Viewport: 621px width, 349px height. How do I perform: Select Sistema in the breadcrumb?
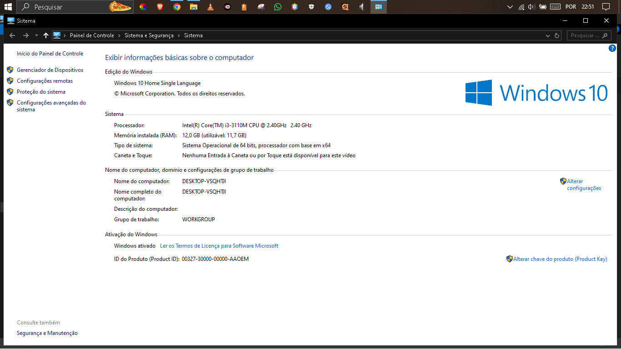point(193,35)
